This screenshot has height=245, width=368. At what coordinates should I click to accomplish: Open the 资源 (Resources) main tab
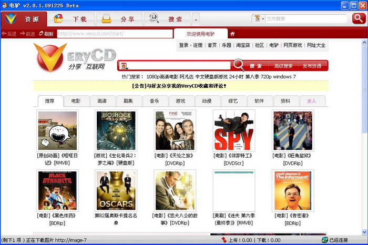[x=24, y=19]
